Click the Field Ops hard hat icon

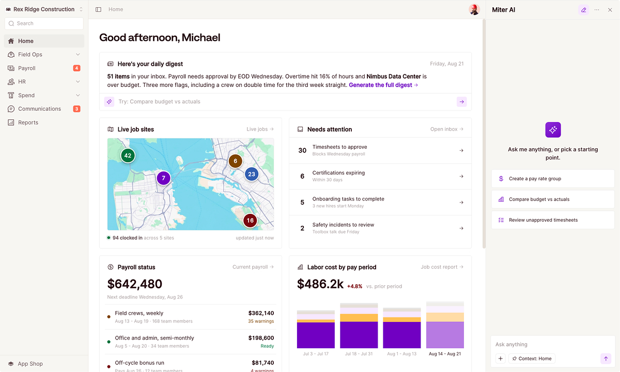pyautogui.click(x=11, y=54)
